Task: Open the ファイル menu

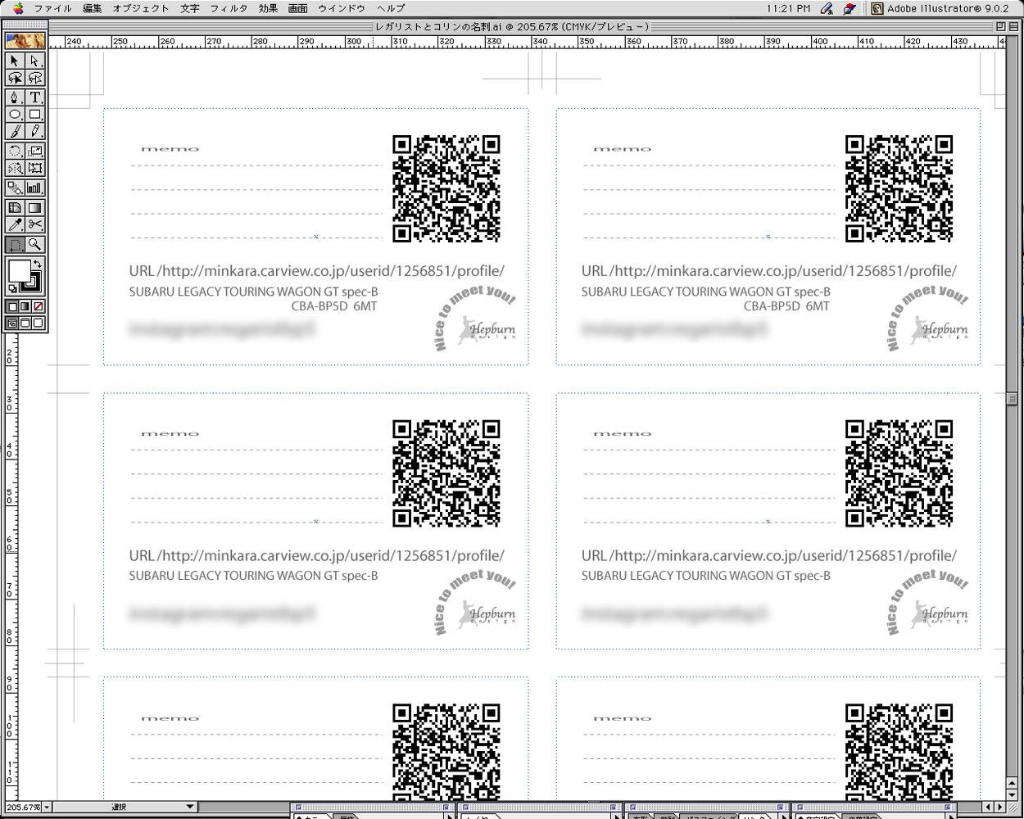Action: pyautogui.click(x=52, y=8)
